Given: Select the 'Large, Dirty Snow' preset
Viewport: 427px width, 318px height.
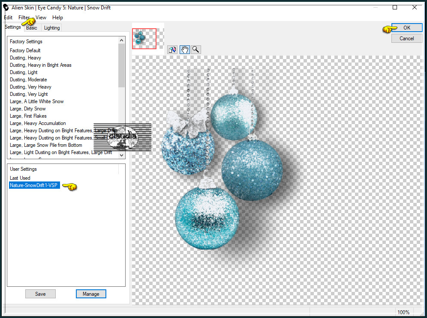Looking at the screenshot, I should 28,109.
